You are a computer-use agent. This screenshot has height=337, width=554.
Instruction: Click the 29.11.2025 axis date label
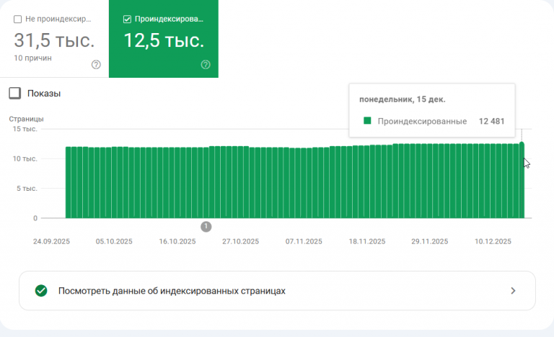tap(430, 241)
